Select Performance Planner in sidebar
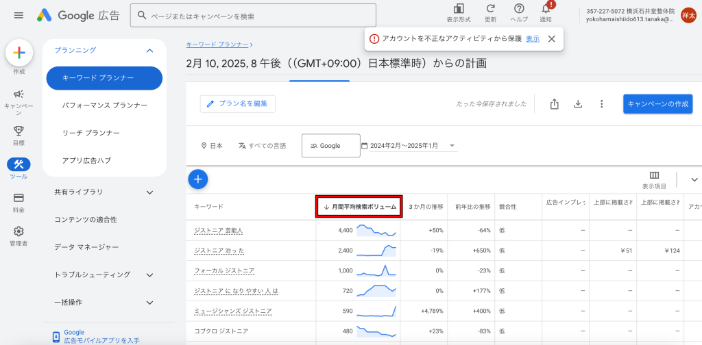 click(x=104, y=105)
